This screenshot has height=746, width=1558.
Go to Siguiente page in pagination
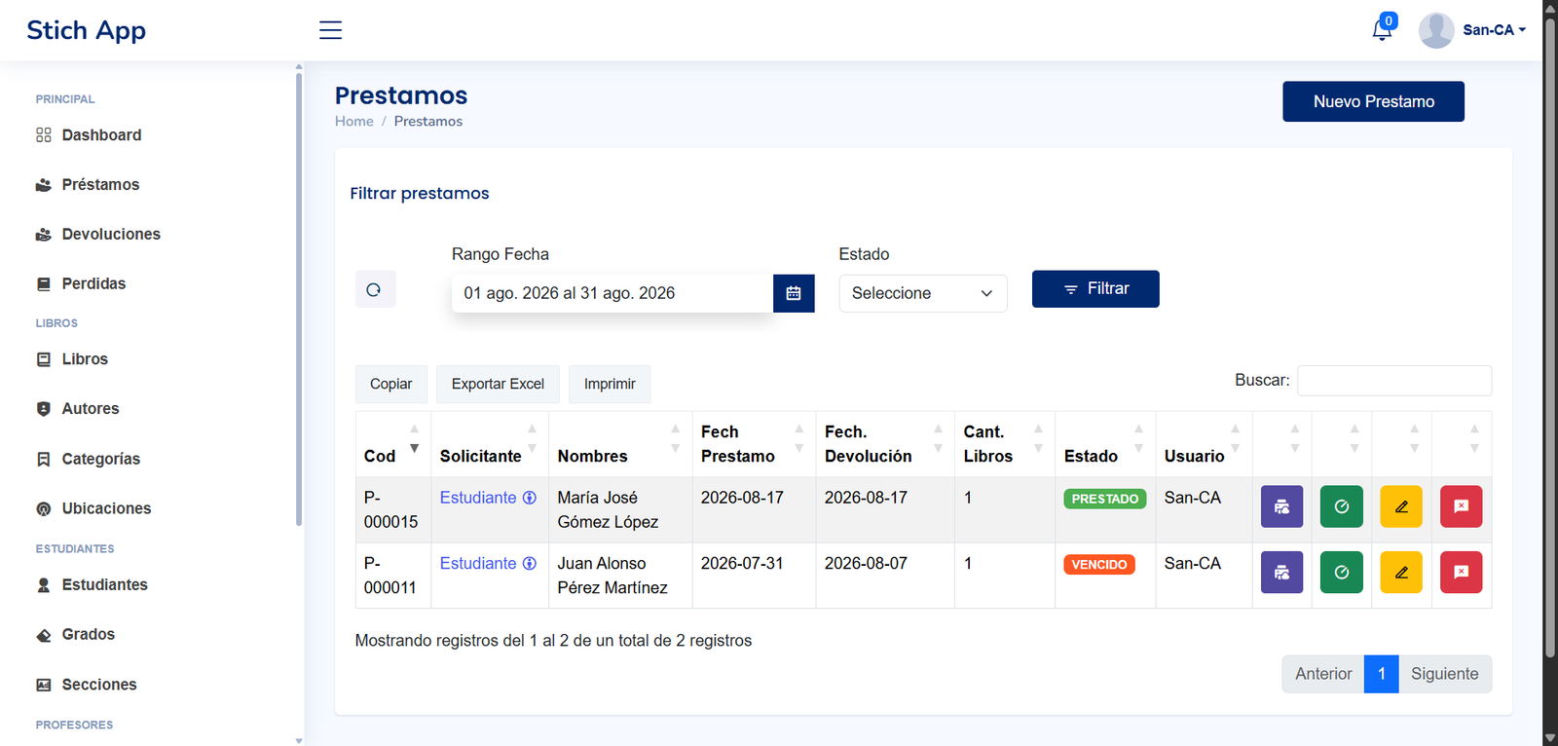[1444, 674]
